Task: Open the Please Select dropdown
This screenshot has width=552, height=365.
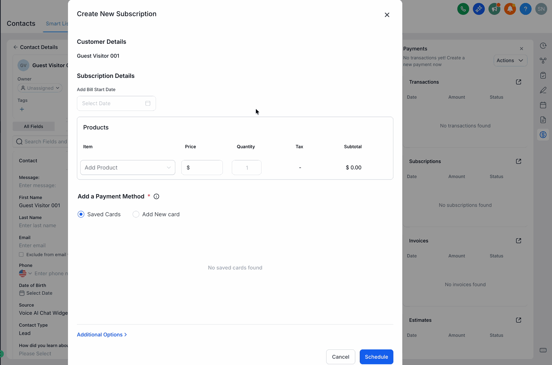Action: tap(35, 354)
